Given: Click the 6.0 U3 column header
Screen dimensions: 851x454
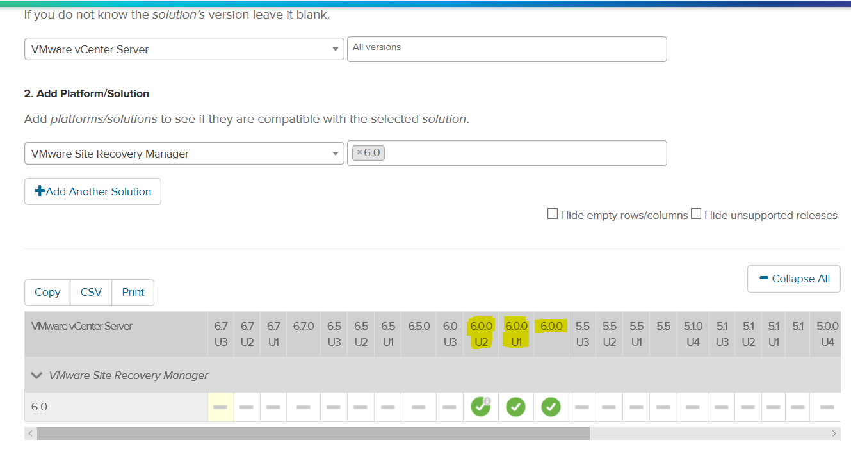Looking at the screenshot, I should tap(450, 334).
